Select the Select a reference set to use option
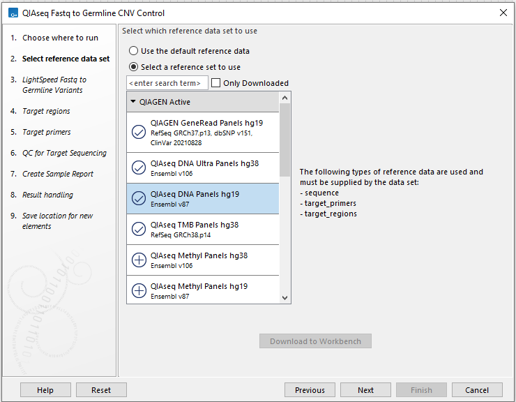The height and width of the screenshot is (402, 516). pos(133,67)
